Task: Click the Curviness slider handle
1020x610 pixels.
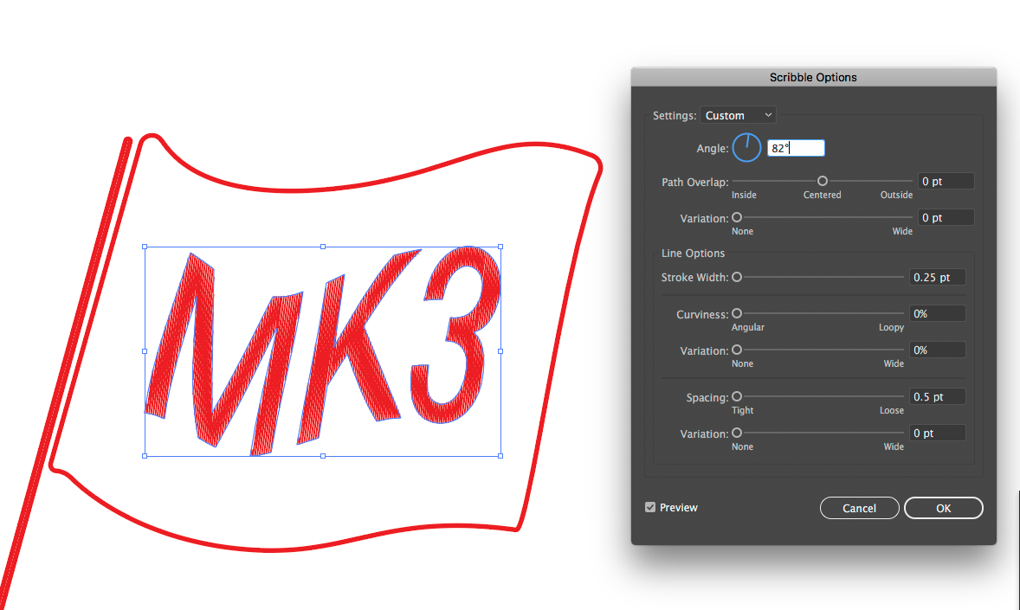Action: pyautogui.click(x=737, y=313)
